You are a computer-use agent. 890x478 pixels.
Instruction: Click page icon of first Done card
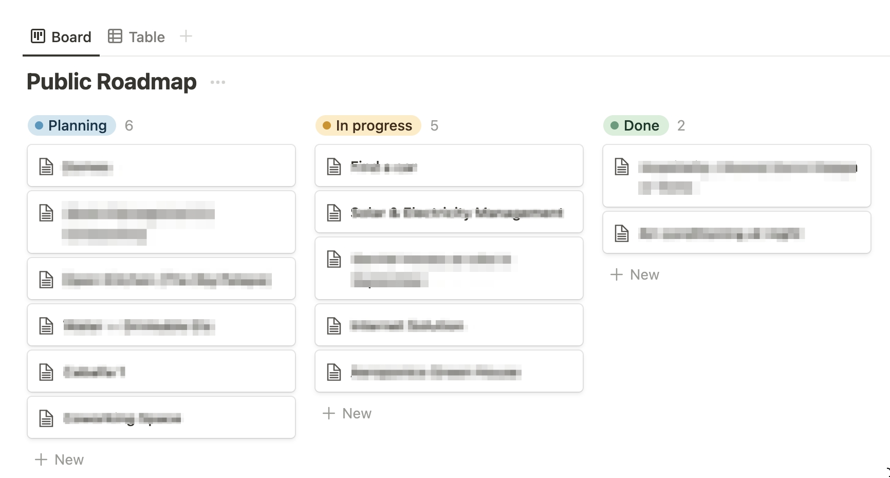(x=622, y=167)
